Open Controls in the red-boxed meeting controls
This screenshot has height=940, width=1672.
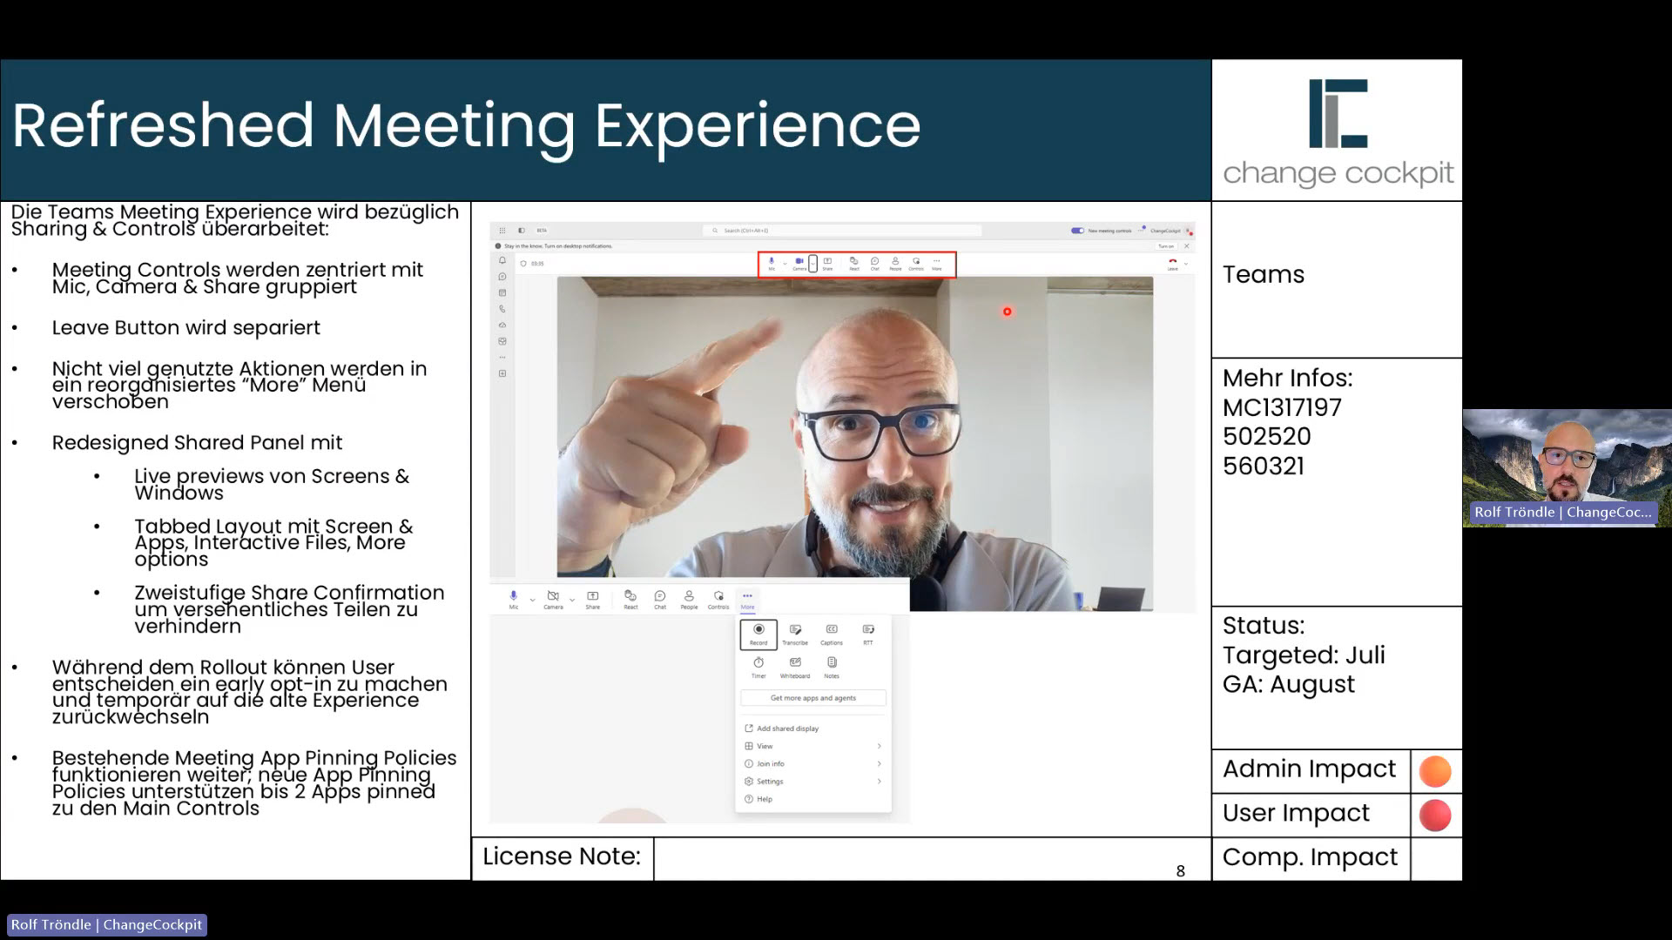916,264
